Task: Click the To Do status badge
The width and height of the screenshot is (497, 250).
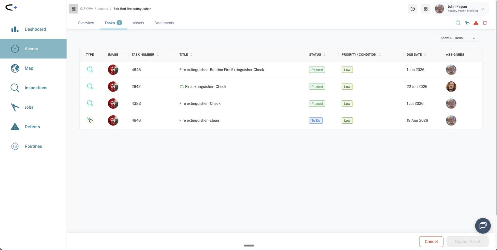Action: pyautogui.click(x=316, y=120)
